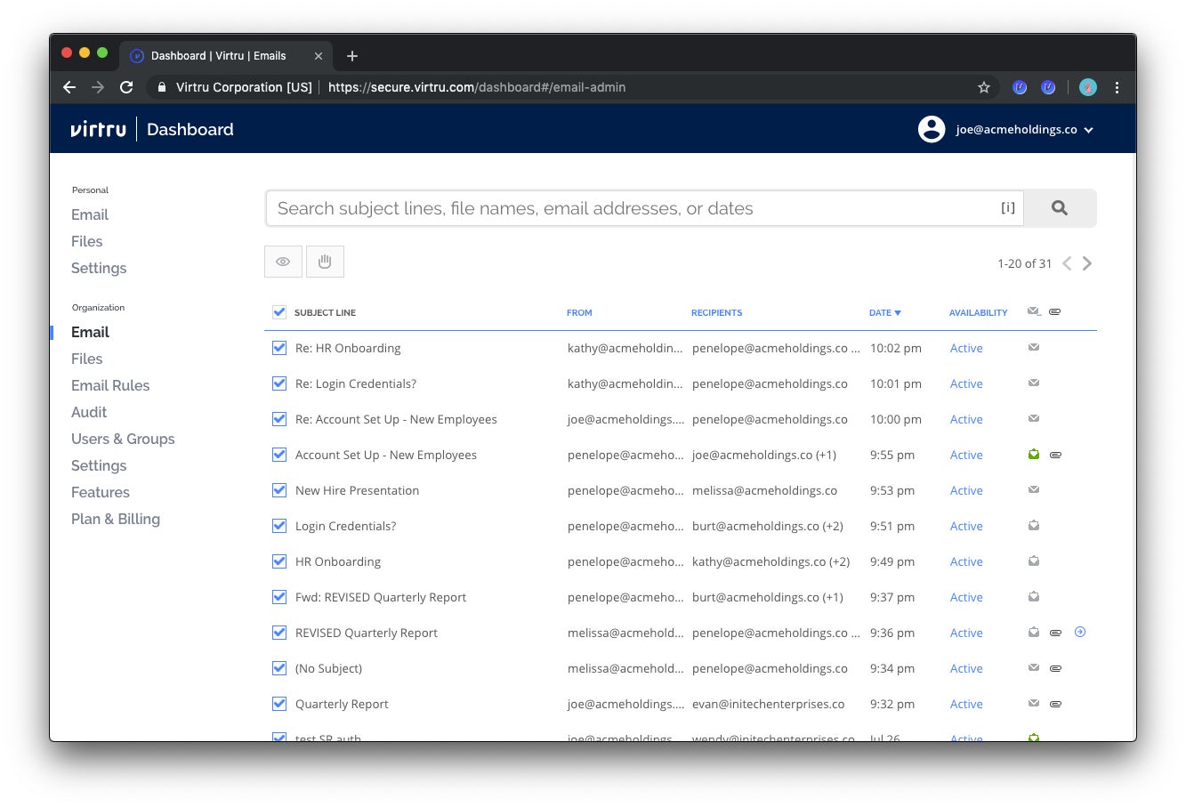Uncheck the Quarterly Report row checkbox
The width and height of the screenshot is (1186, 807).
[x=279, y=704]
